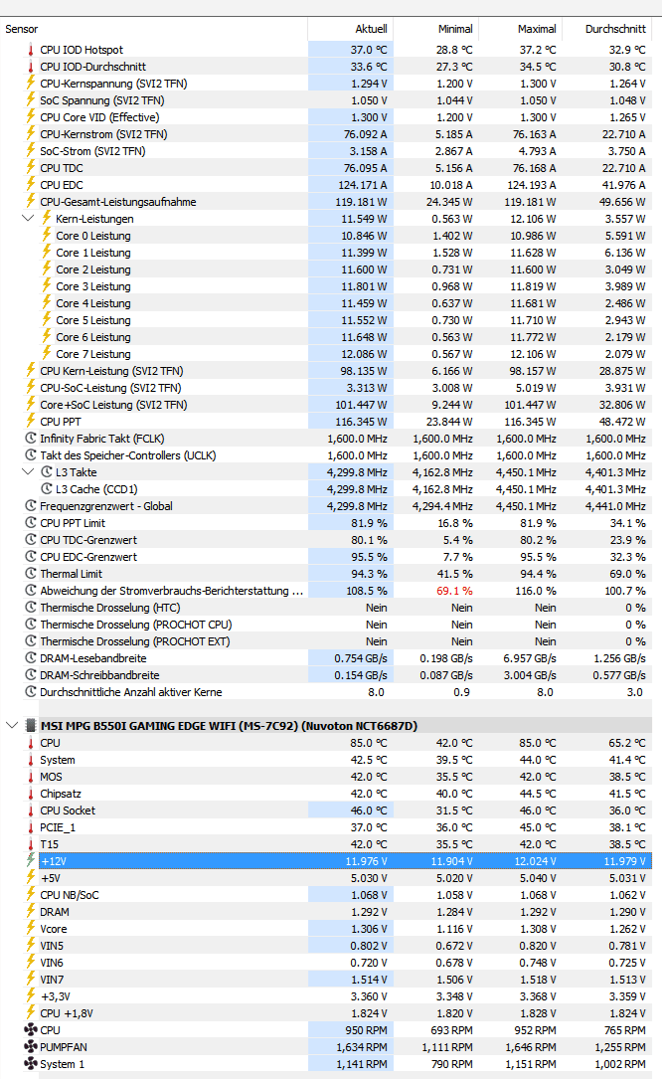Image resolution: width=662 pixels, height=1079 pixels.
Task: Click the clock icon of L3 Cache (CCD1)
Action: pyautogui.click(x=46, y=489)
